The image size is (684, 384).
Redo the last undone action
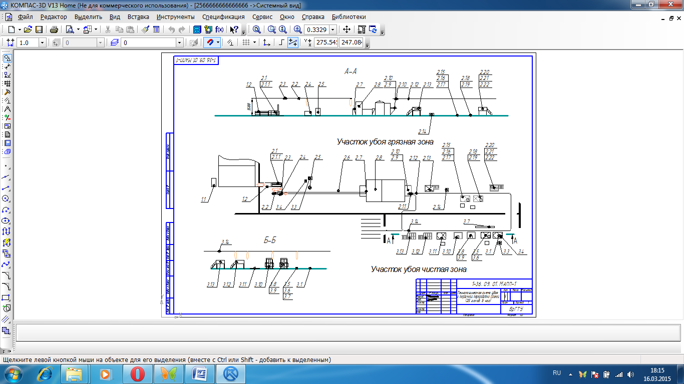pos(182,29)
